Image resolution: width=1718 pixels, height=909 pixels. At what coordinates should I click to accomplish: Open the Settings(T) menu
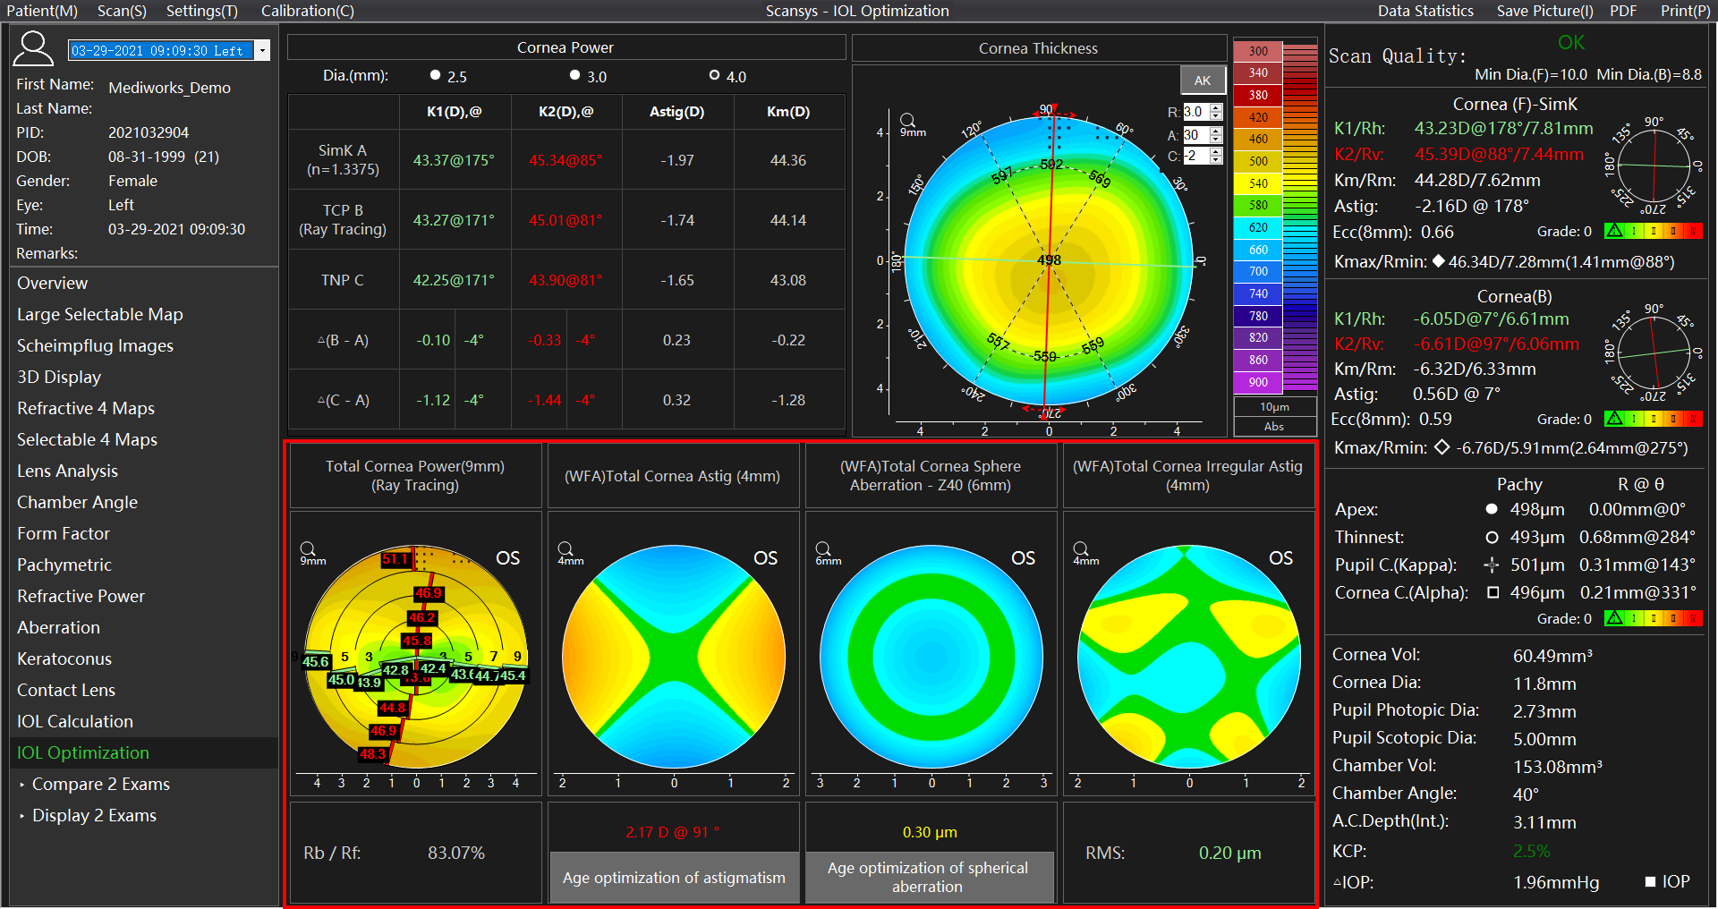pyautogui.click(x=202, y=11)
